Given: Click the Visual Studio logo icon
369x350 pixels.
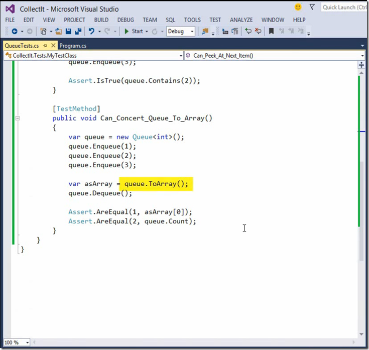Looking at the screenshot, I should coord(10,9).
